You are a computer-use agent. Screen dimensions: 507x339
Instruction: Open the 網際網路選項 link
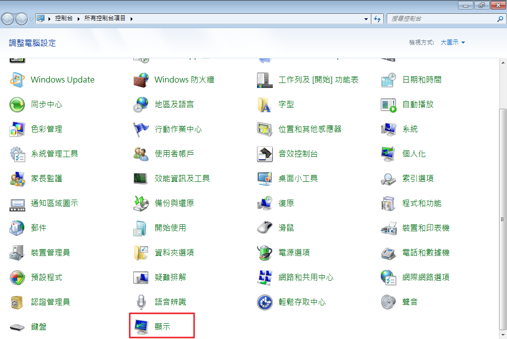coord(426,277)
